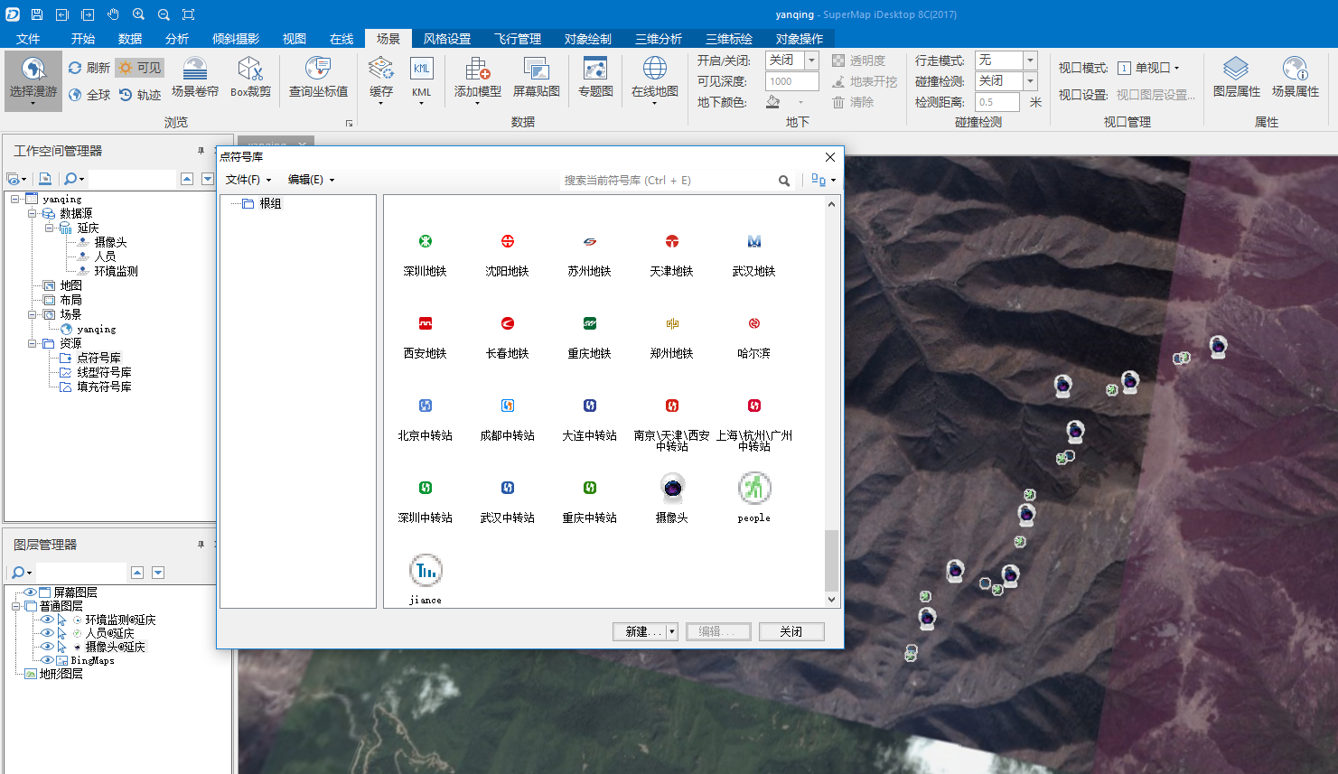This screenshot has height=774, width=1338.
Task: Select 线型符号库 in workspace tree
Action: pyautogui.click(x=104, y=372)
